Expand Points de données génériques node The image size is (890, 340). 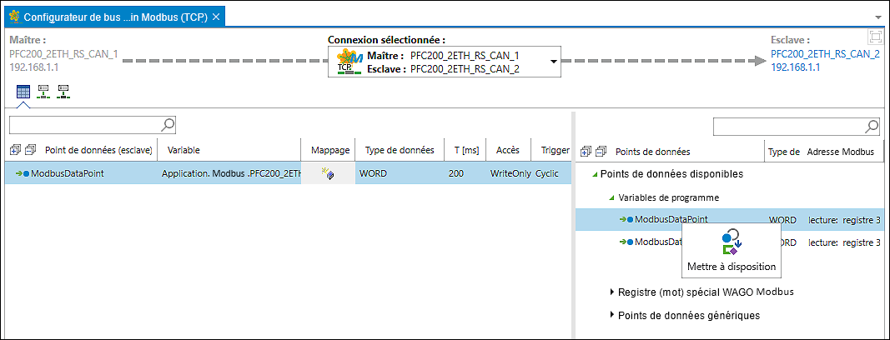[612, 314]
